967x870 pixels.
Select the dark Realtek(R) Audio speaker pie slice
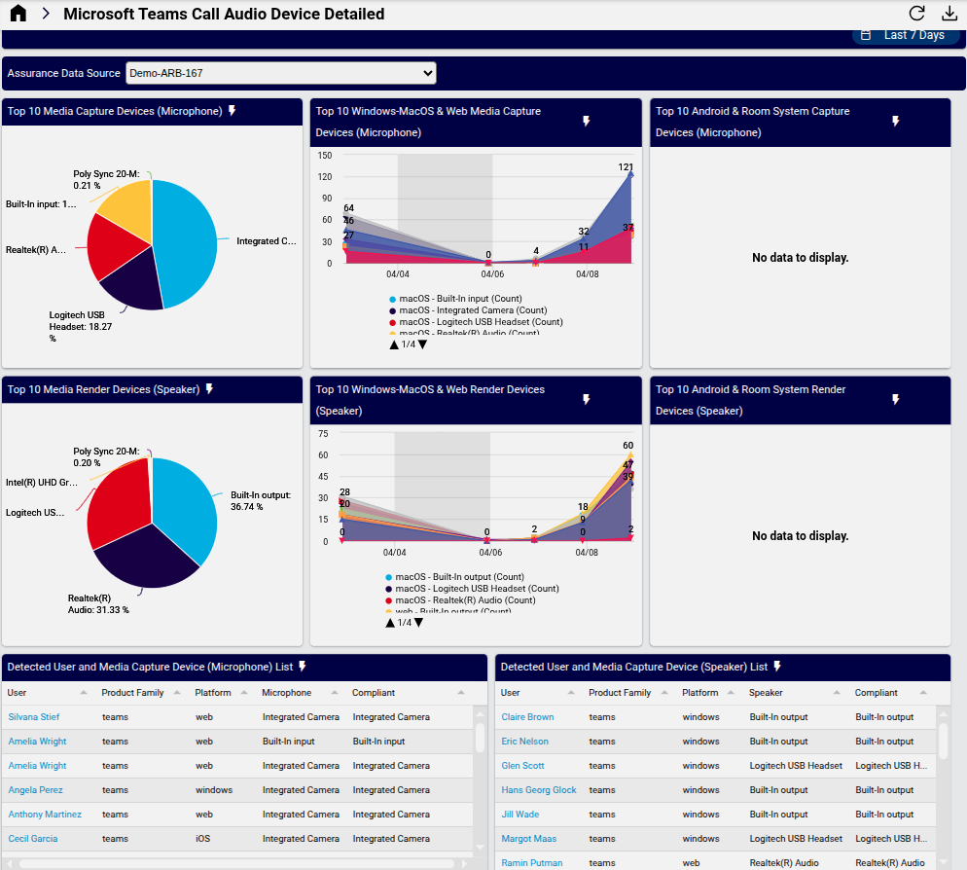[x=145, y=559]
